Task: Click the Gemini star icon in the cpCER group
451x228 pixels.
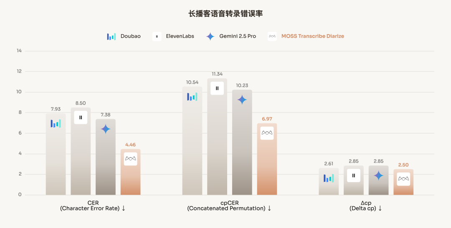Action: 242,100
